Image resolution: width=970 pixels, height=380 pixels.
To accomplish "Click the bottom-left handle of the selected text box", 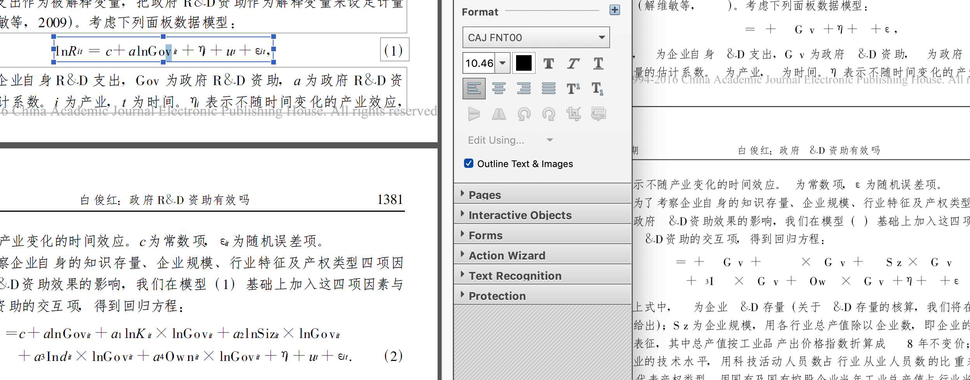I will (54, 62).
